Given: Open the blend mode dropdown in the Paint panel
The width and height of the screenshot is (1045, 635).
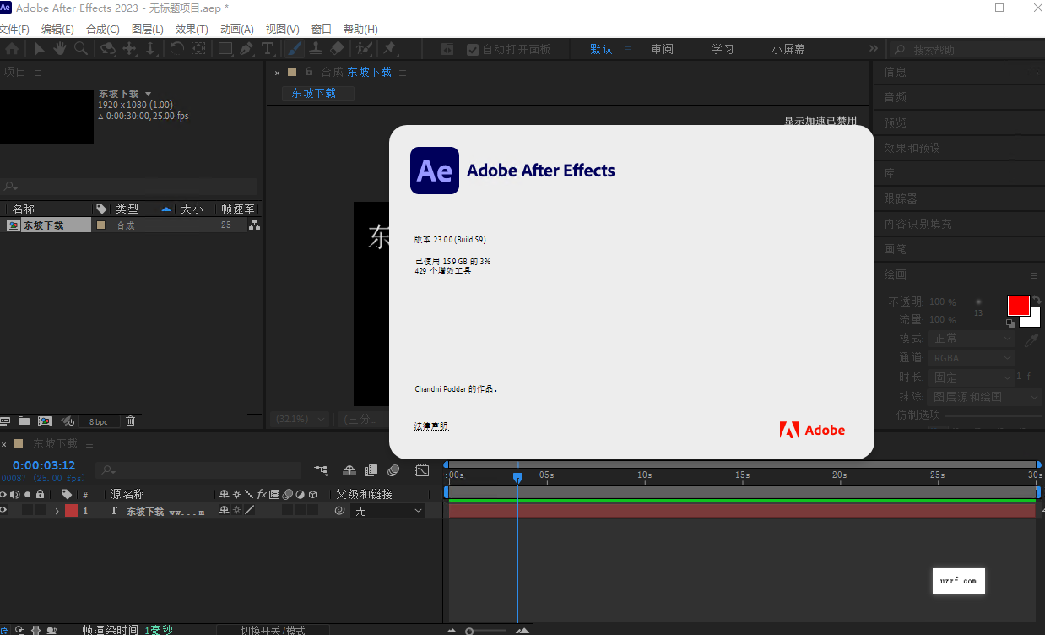Looking at the screenshot, I should (x=971, y=337).
